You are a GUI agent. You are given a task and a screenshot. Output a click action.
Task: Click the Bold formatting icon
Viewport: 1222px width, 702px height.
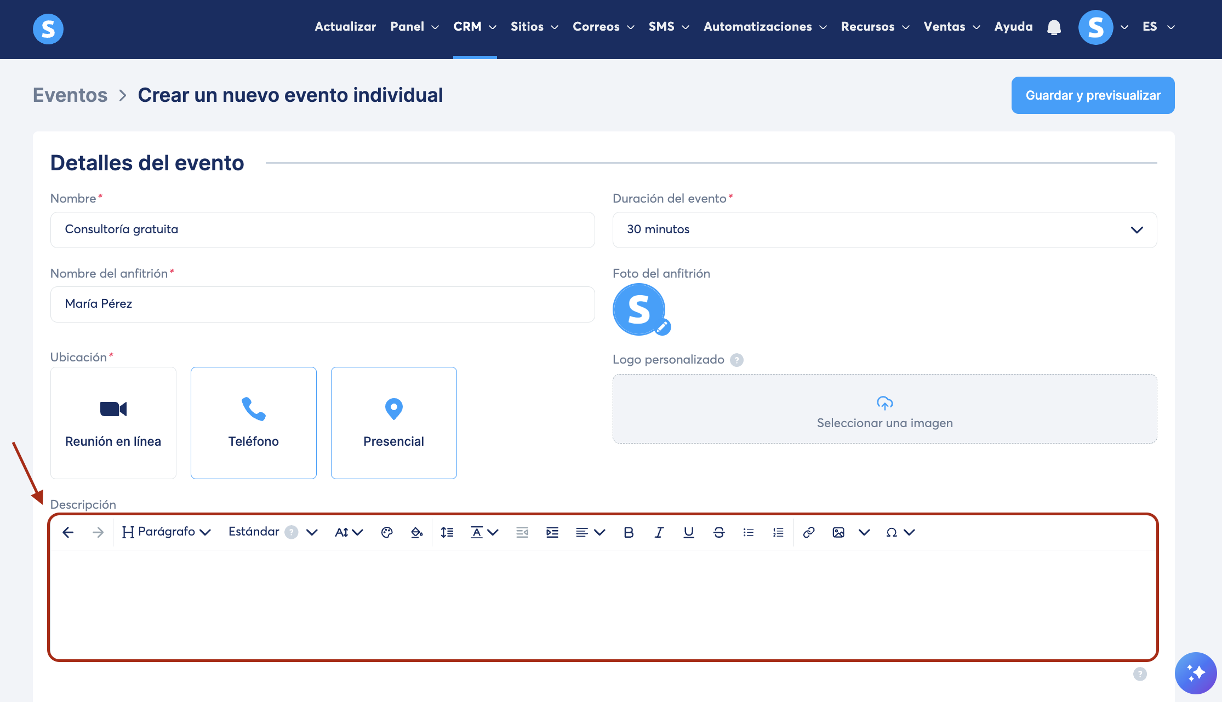629,532
